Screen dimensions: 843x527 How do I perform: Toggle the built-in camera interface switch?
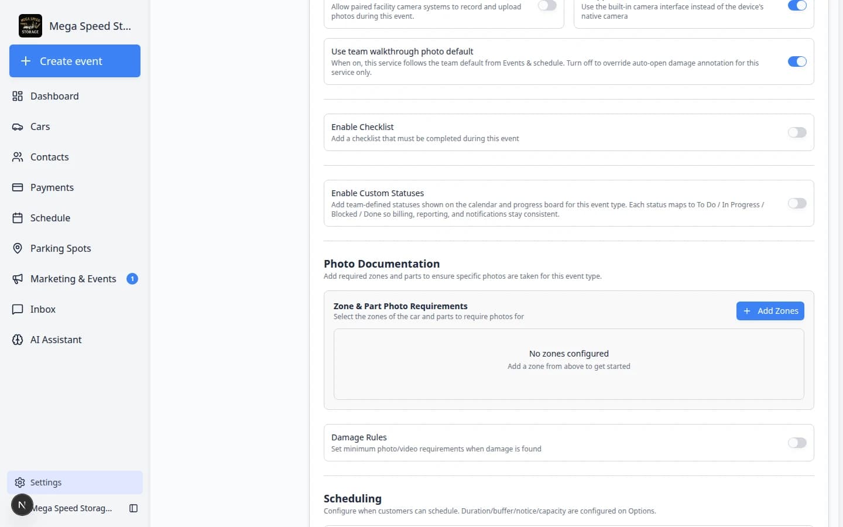pos(797,6)
